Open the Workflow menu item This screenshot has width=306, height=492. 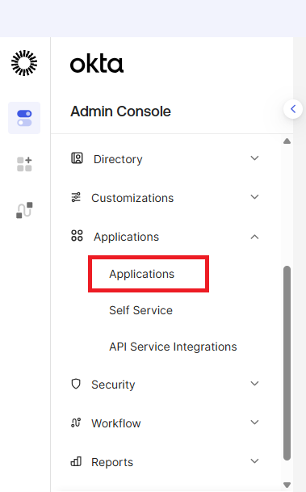[116, 423]
